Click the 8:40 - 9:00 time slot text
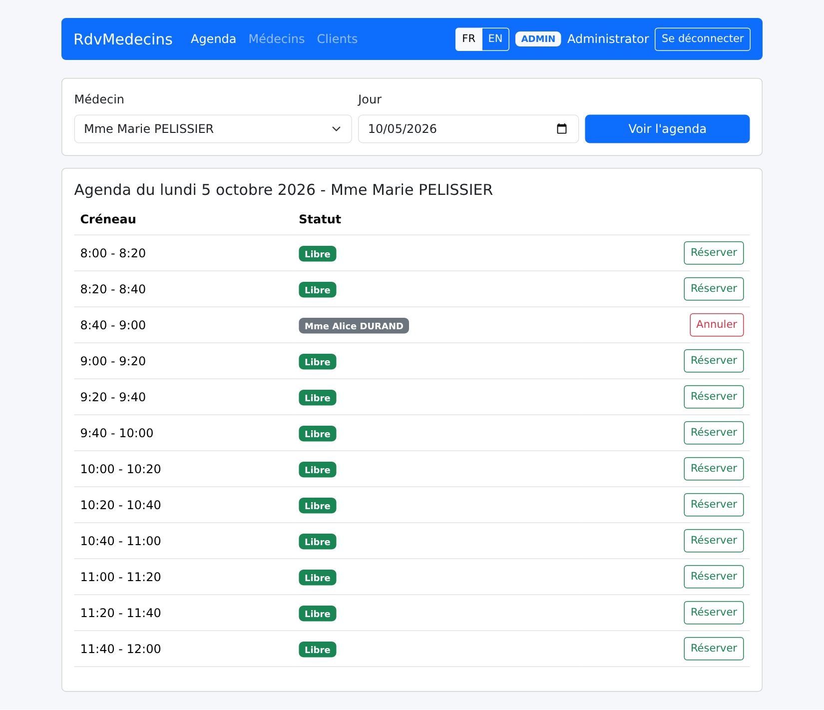The height and width of the screenshot is (710, 824). (x=113, y=325)
